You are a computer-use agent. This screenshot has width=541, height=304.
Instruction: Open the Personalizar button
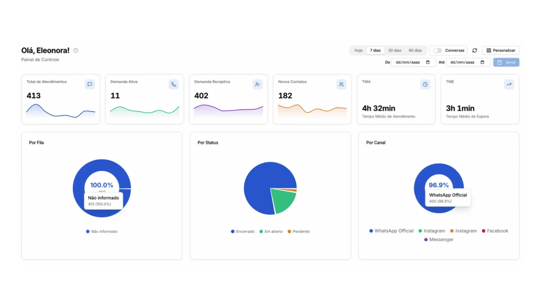501,50
